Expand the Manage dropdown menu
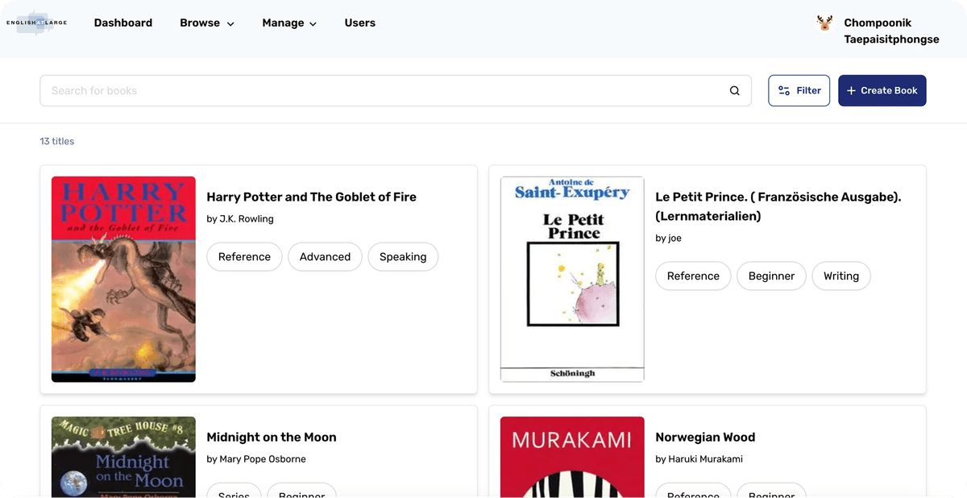Screen dimensions: 967x498 [289, 23]
